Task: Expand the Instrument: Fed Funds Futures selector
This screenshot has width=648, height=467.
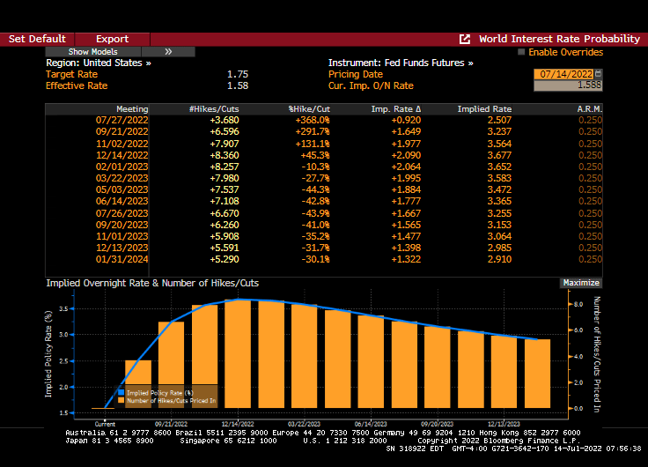Action: 401,63
